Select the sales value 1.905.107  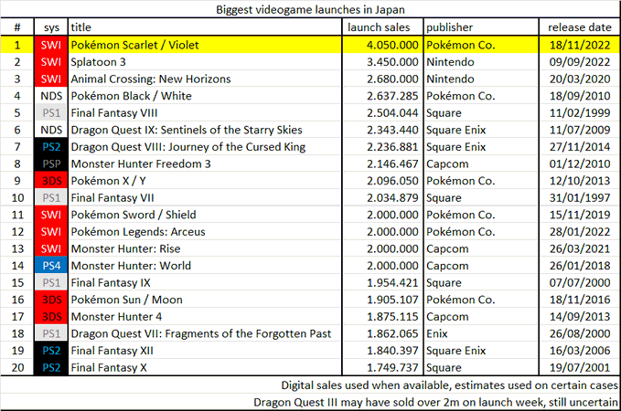[392, 300]
